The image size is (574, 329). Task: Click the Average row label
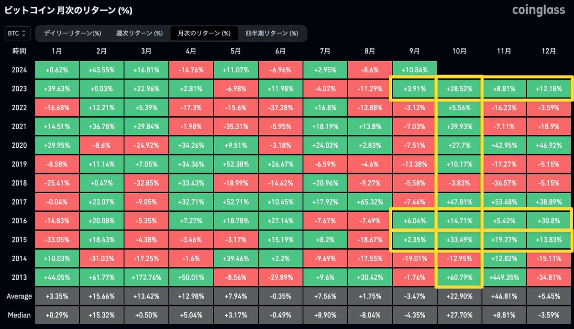point(19,296)
